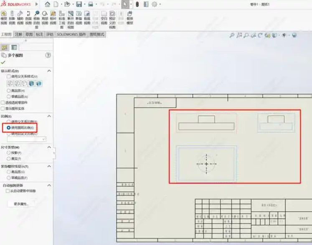
Task: Open a file with the Open folder icon
Action: click(x=68, y=4)
